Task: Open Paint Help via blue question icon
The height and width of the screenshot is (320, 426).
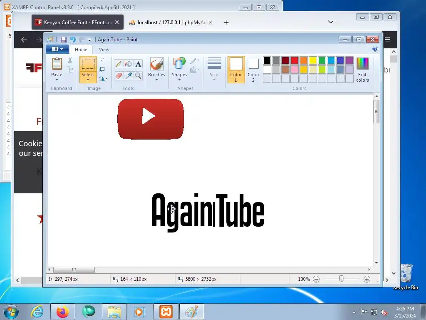Action: (375, 49)
